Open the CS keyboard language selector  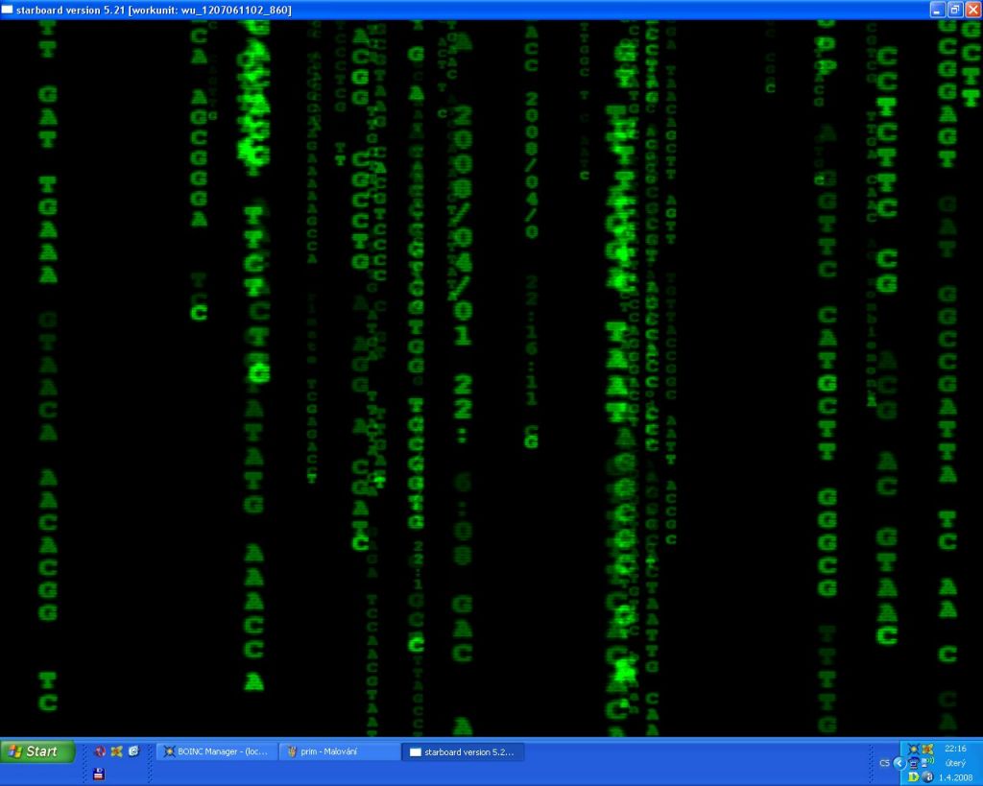(x=884, y=763)
